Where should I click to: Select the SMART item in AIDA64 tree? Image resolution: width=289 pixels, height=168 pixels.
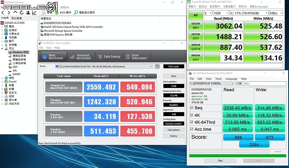16,74
